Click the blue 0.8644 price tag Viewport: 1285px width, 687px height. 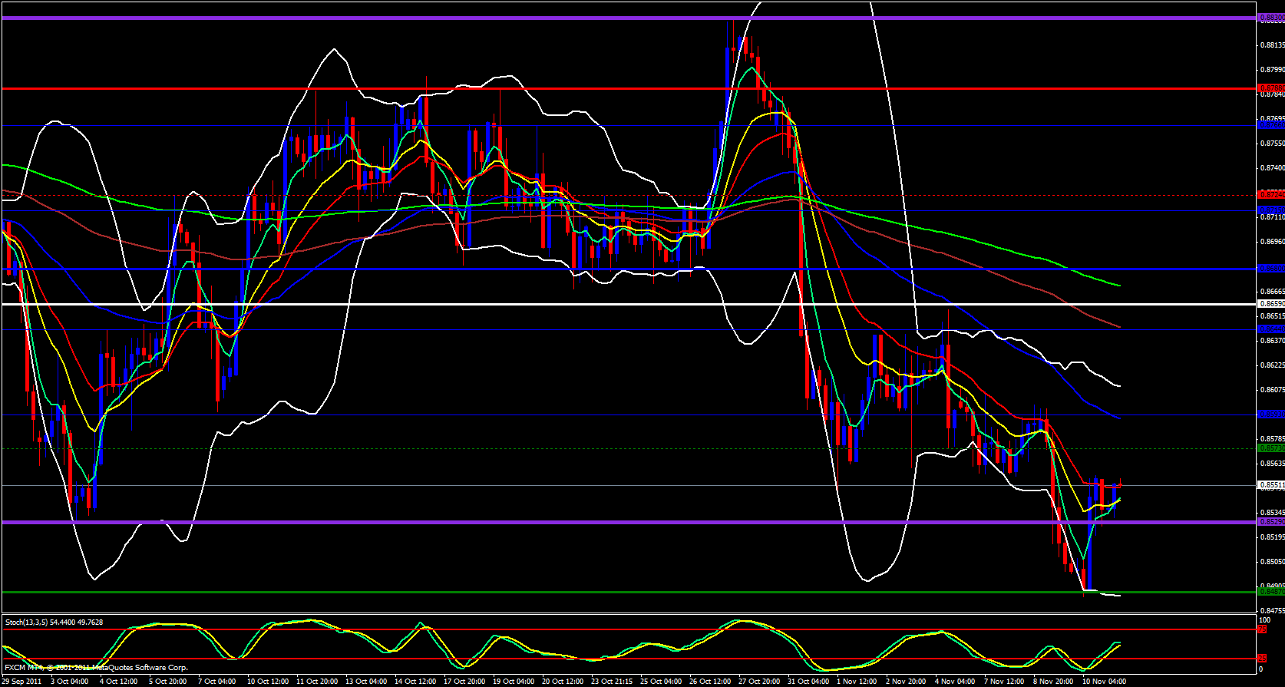pos(1270,329)
